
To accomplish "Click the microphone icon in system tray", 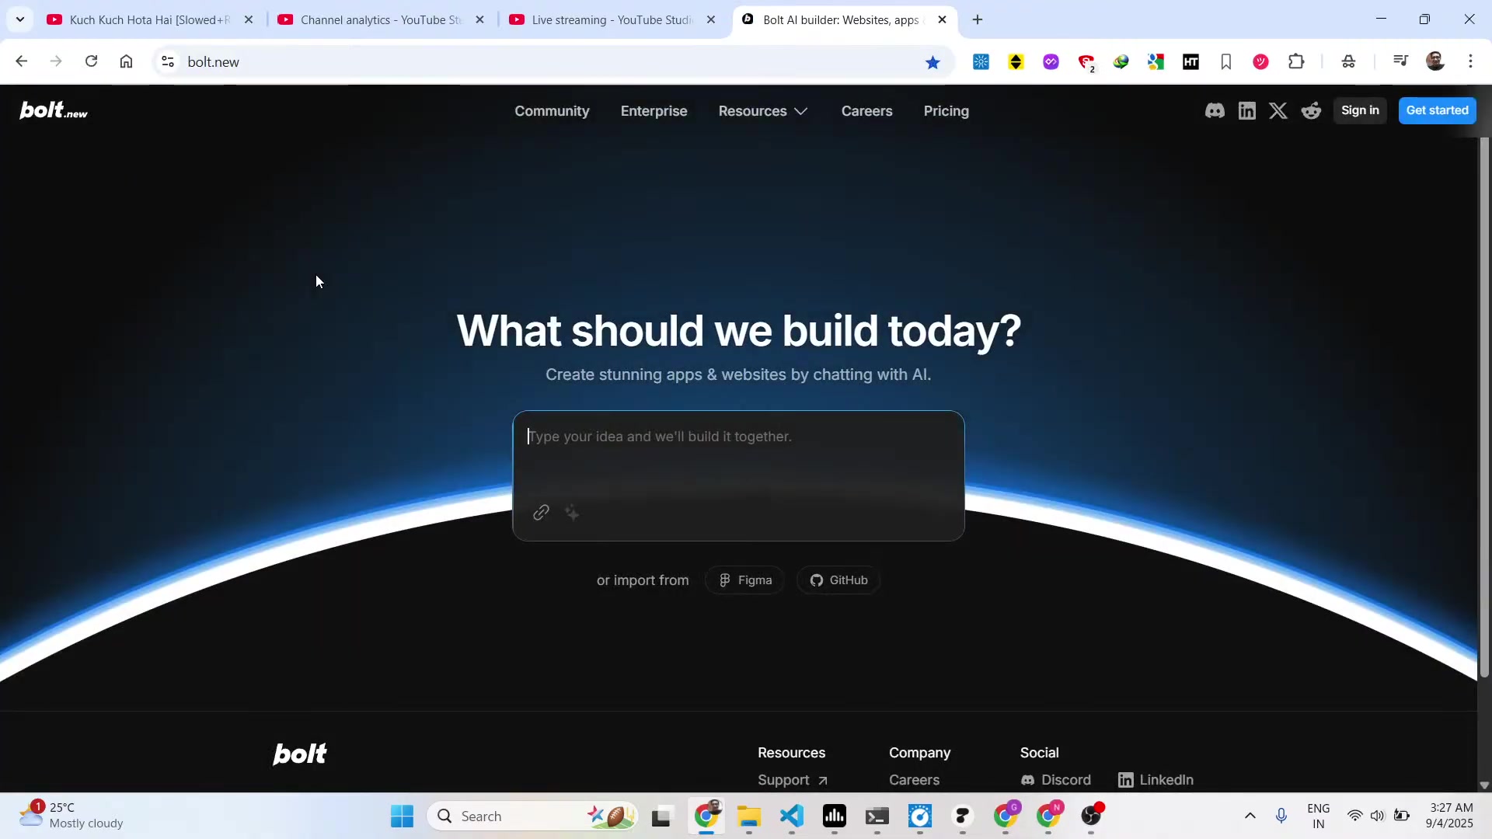I will point(1281,816).
